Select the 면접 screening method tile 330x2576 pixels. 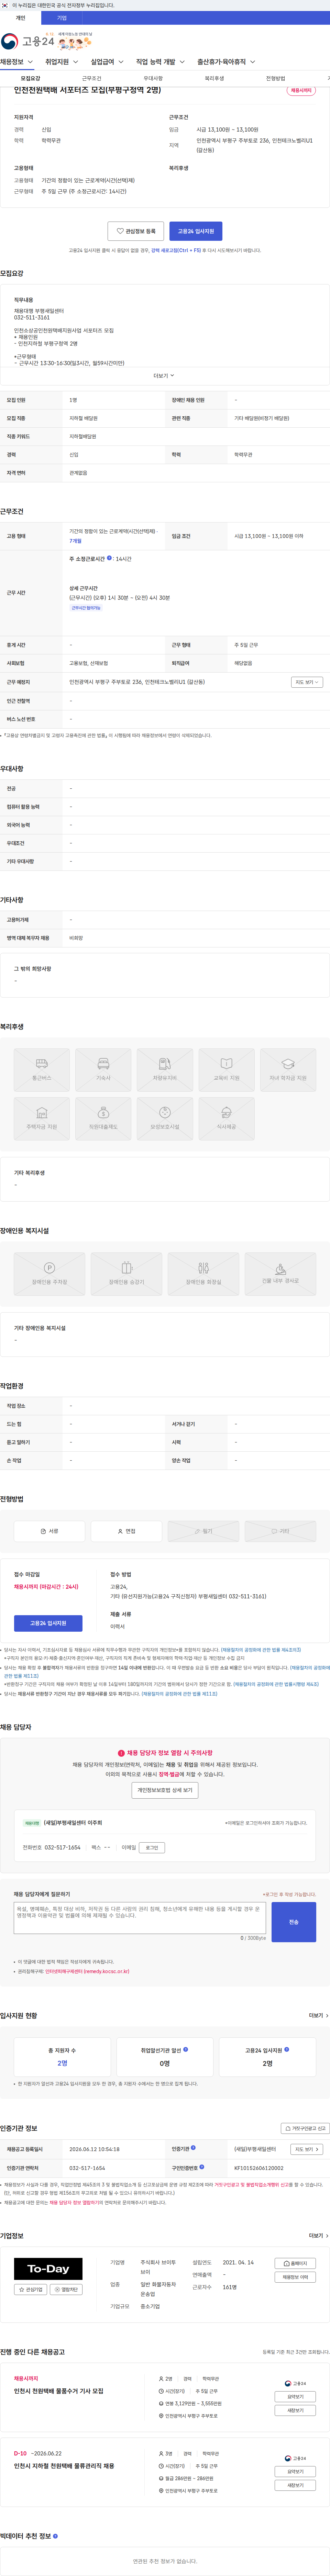(126, 1531)
